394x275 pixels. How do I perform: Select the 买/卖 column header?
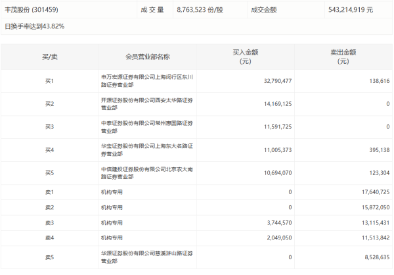49,57
